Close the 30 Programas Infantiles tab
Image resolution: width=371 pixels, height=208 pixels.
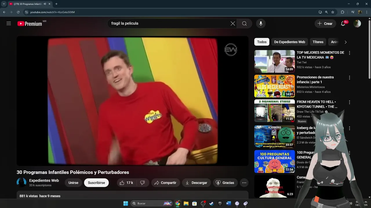coord(49,4)
